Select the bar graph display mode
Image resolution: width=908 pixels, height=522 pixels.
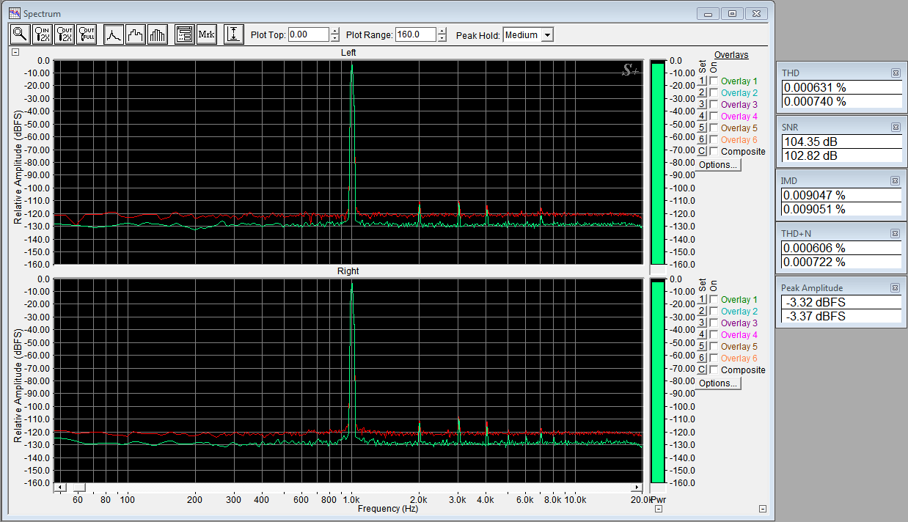158,34
